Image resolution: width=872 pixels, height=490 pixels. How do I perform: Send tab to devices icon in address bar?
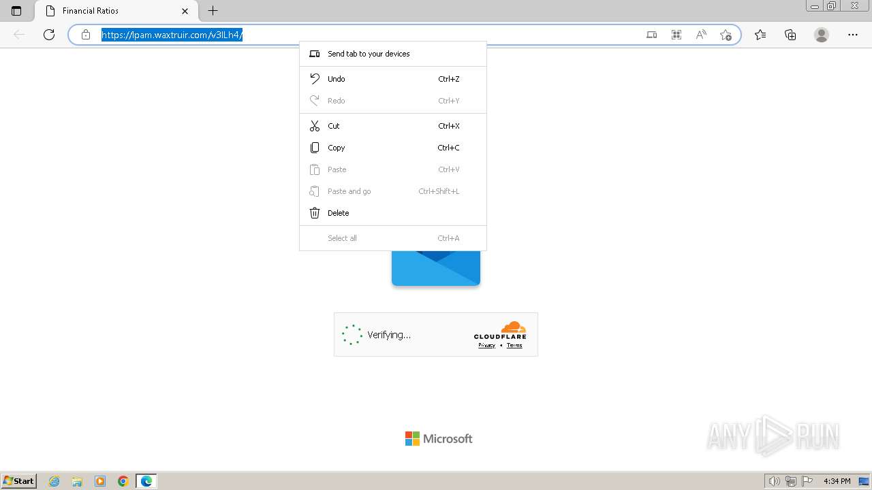point(651,35)
